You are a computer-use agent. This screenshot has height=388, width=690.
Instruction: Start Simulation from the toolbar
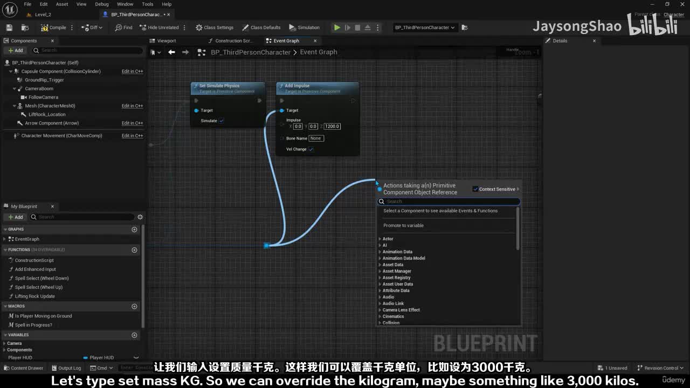coord(305,27)
